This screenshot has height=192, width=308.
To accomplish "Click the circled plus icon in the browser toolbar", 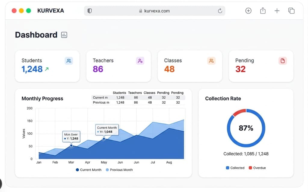I will (248, 11).
